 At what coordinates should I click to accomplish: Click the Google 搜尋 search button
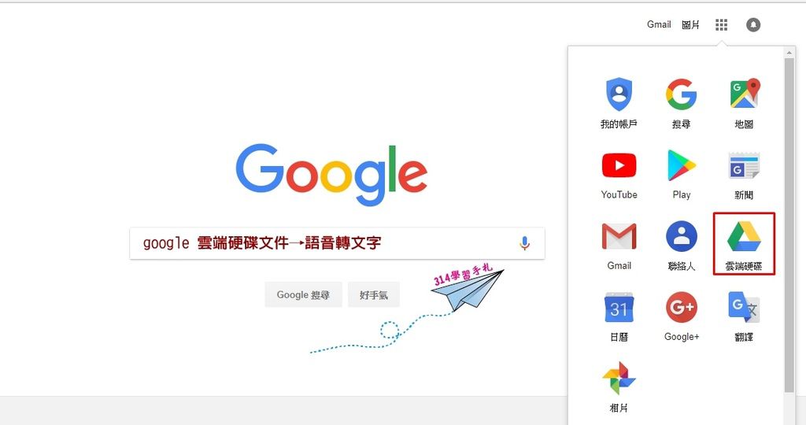pos(303,294)
